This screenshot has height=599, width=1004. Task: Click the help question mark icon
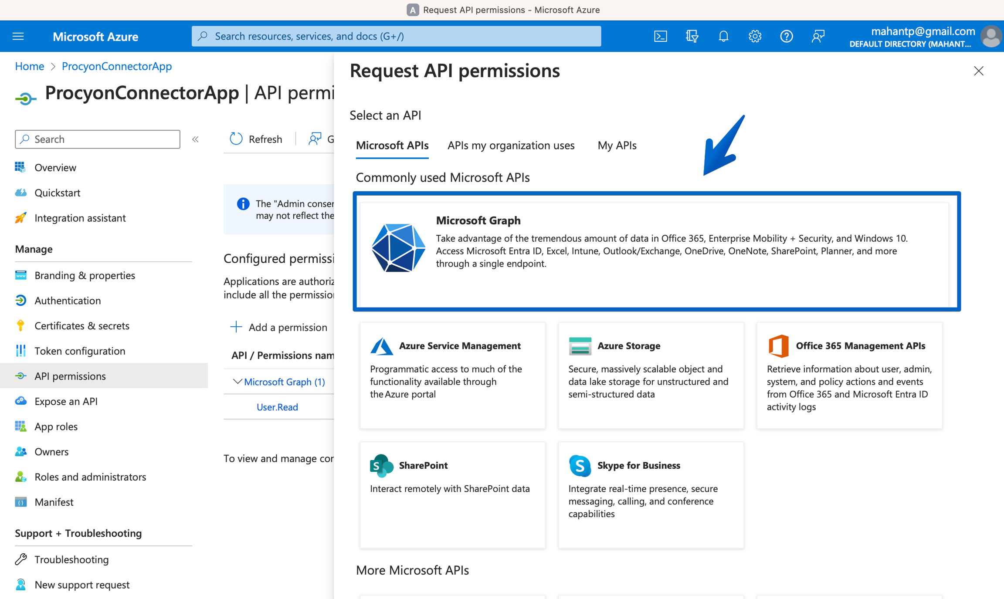[787, 36]
